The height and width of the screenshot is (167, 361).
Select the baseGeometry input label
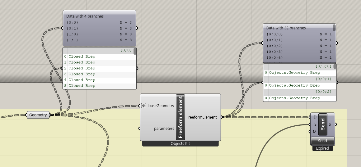[161, 106]
